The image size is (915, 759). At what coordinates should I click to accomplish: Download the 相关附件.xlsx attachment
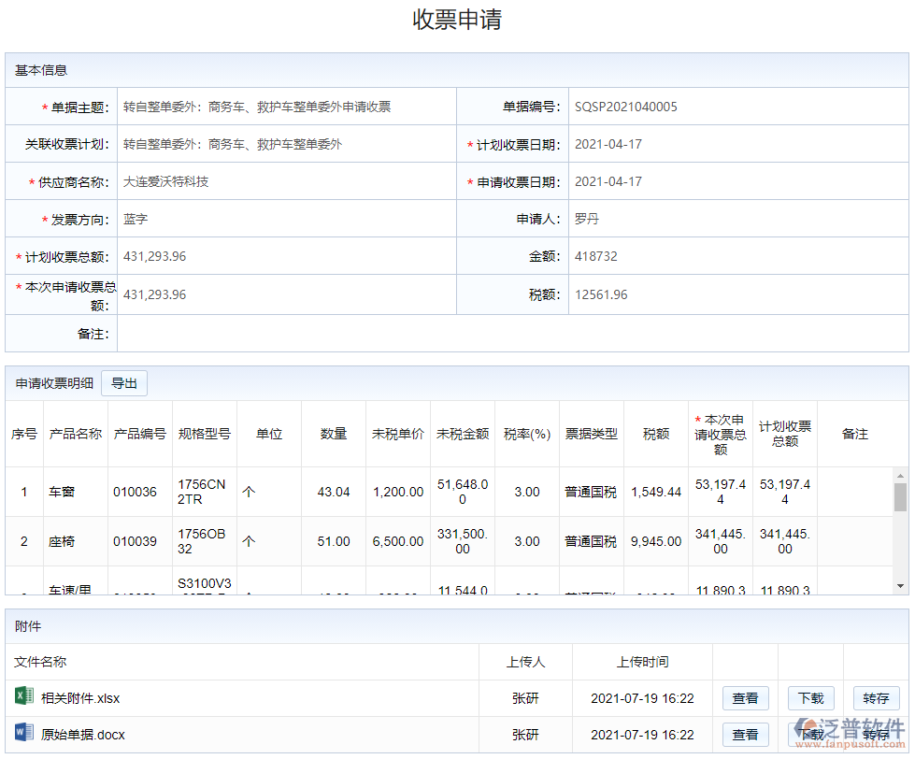pos(810,698)
